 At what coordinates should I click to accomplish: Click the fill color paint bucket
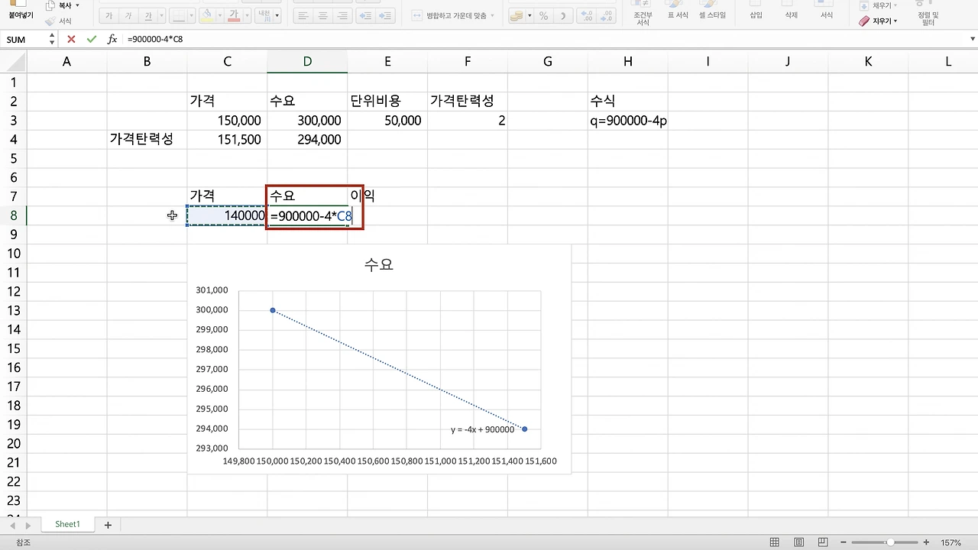click(x=206, y=15)
